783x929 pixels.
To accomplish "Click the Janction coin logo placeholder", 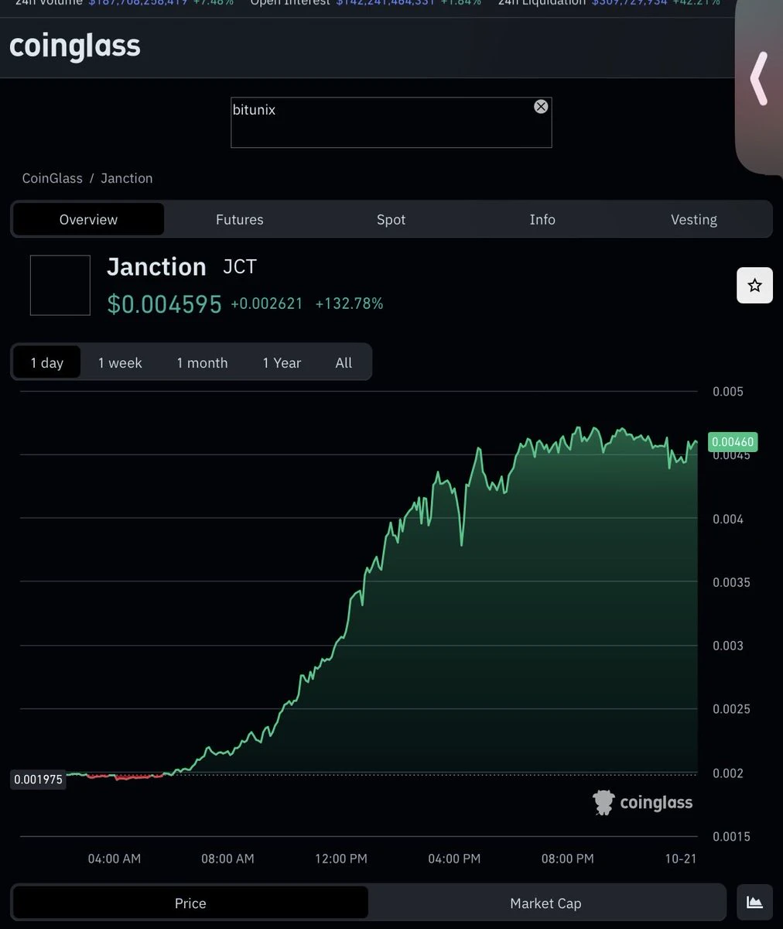I will coord(60,285).
